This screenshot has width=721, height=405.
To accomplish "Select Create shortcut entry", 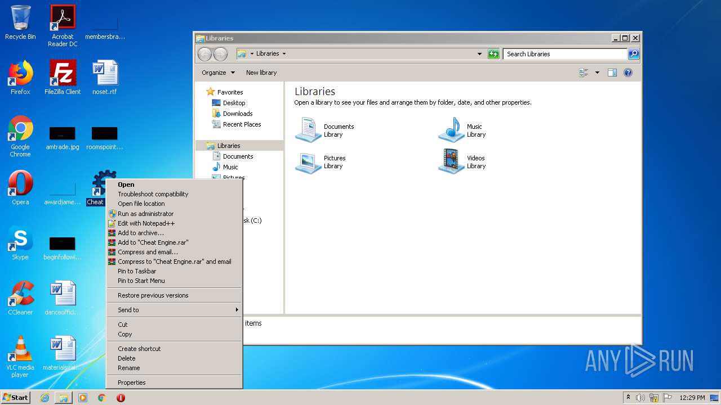I will click(x=175, y=349).
